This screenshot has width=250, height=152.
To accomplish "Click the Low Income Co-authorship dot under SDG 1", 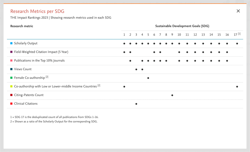I will pos(124,87).
